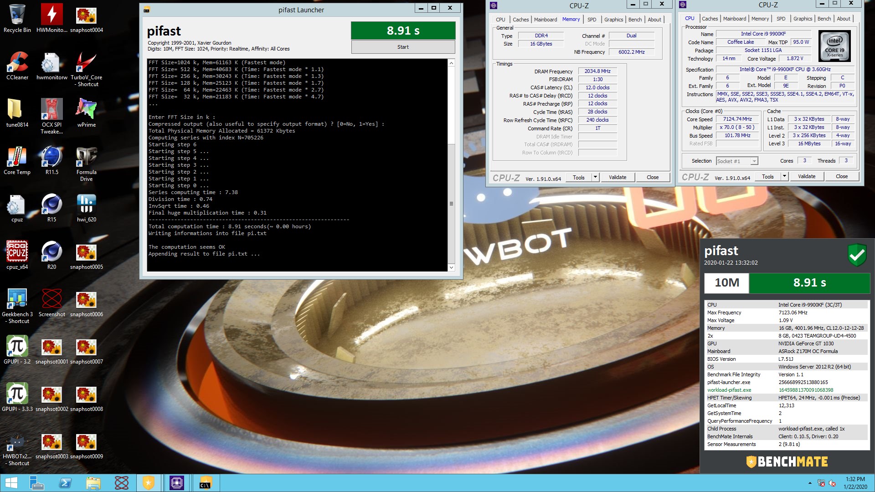Viewport: 875px width, 492px height.
Task: Open Caches tab in Memory CPU-Z window
Action: coord(520,19)
